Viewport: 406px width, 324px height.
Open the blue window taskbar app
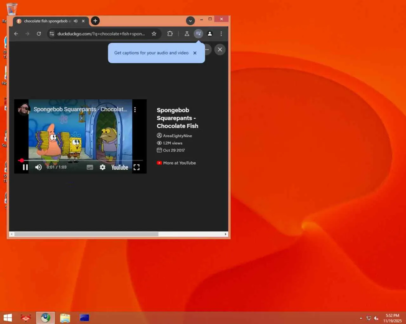[84, 318]
